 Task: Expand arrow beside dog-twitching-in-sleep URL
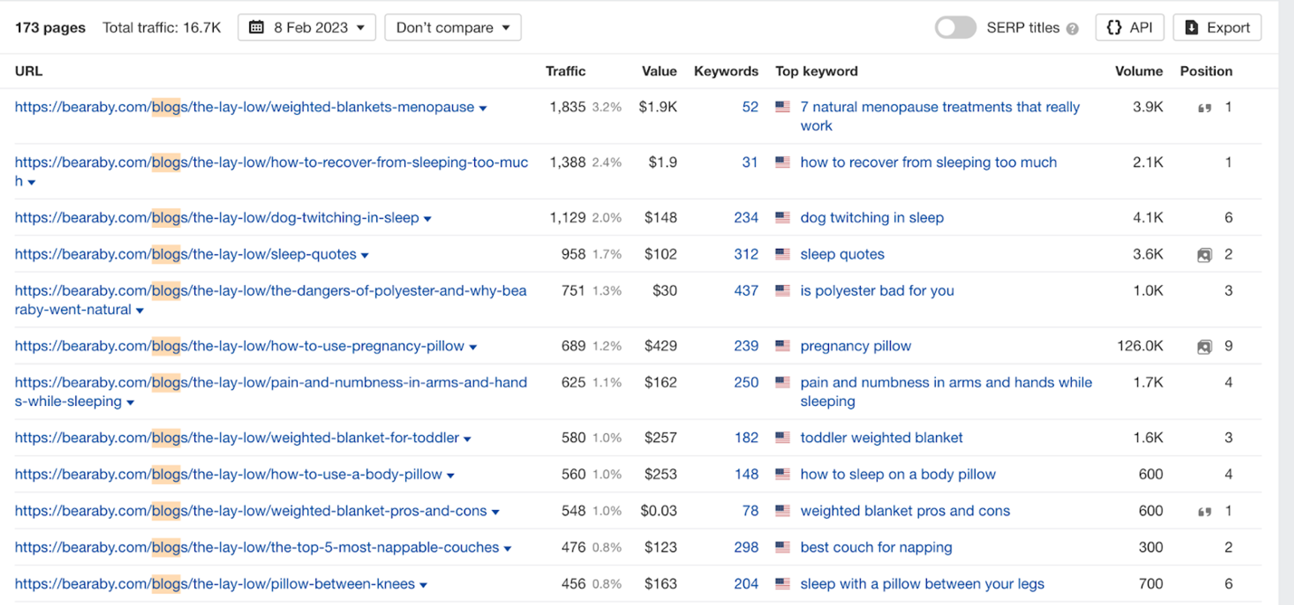click(x=428, y=219)
